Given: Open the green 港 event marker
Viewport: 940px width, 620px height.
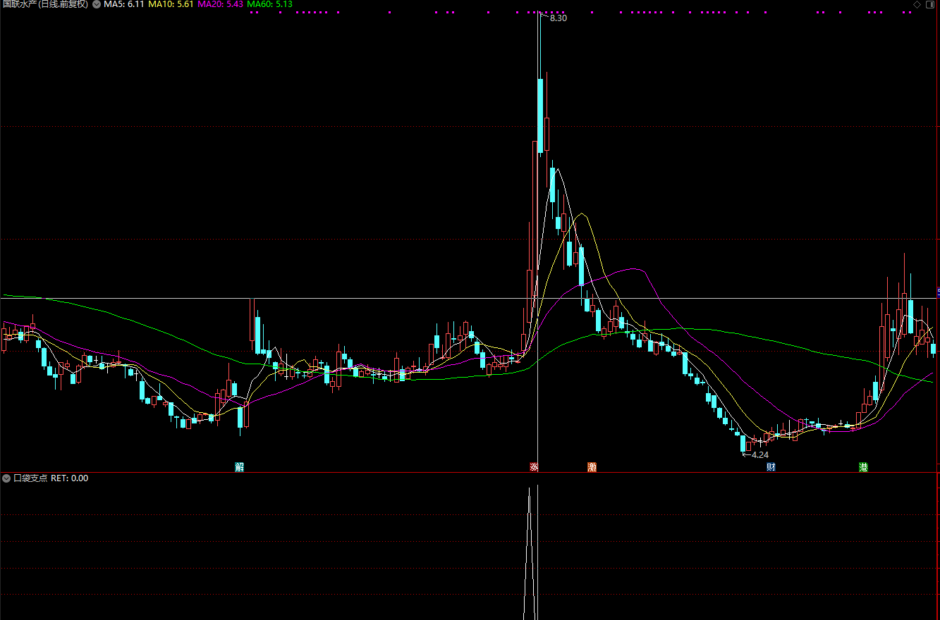Looking at the screenshot, I should pyautogui.click(x=863, y=466).
